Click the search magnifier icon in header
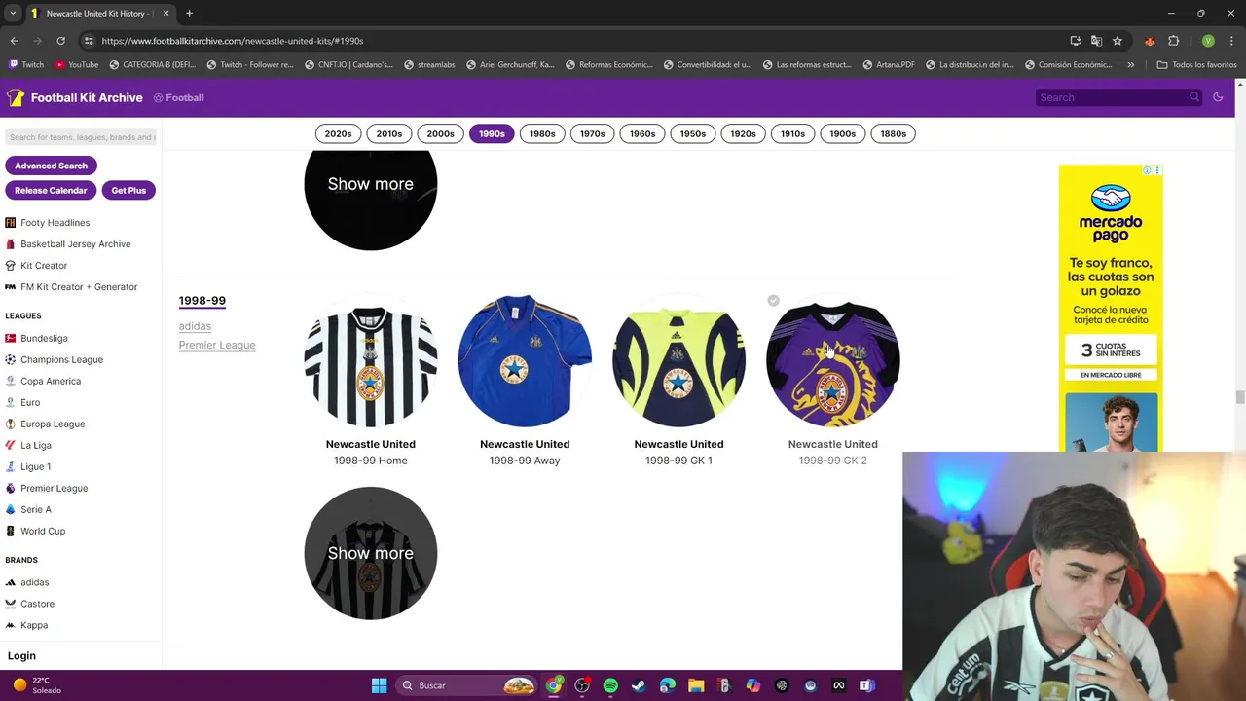 pyautogui.click(x=1194, y=97)
